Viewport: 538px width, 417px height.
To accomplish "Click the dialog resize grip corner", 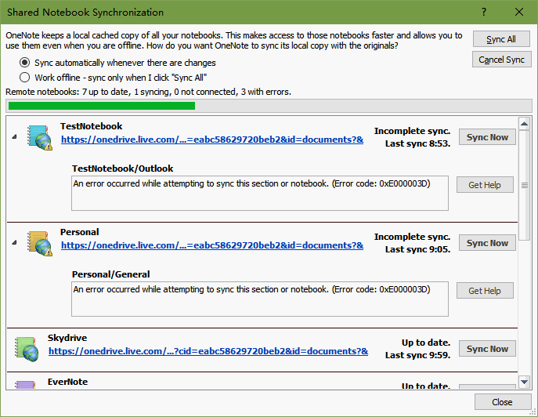I will [x=533, y=412].
